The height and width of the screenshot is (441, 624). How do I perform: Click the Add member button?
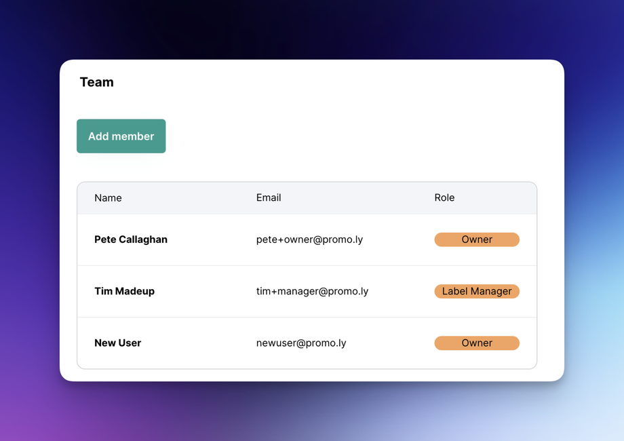point(121,136)
